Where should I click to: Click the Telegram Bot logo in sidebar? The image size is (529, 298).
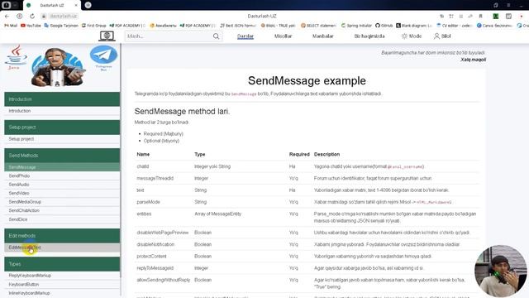tap(103, 57)
